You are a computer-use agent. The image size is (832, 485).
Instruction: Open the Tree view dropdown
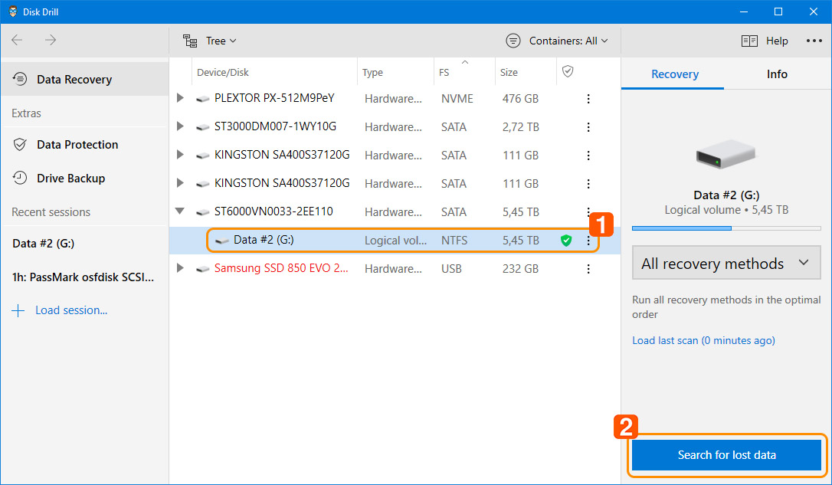(210, 41)
